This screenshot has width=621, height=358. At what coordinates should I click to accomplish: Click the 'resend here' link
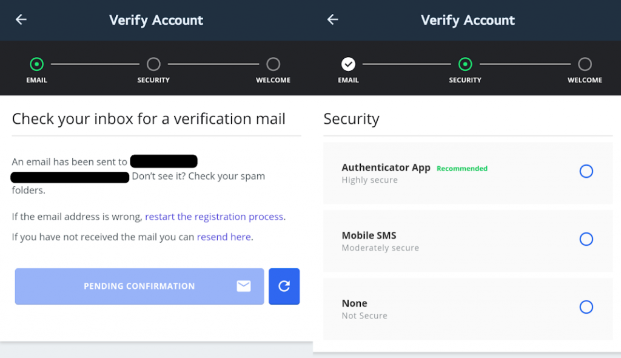[x=224, y=237]
